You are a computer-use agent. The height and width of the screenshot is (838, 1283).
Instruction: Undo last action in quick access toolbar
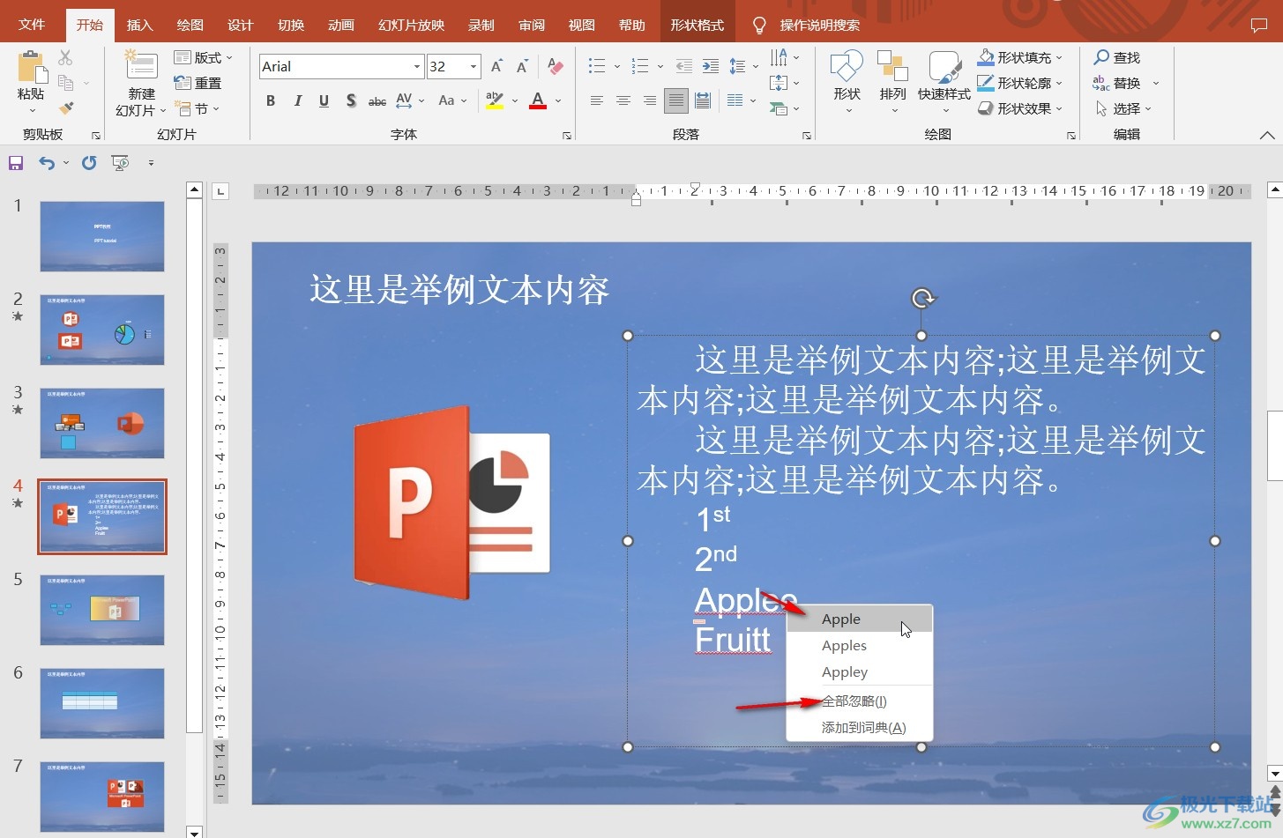[47, 163]
